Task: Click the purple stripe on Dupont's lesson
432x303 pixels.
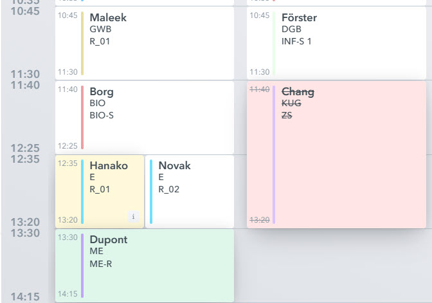Action: 82,265
